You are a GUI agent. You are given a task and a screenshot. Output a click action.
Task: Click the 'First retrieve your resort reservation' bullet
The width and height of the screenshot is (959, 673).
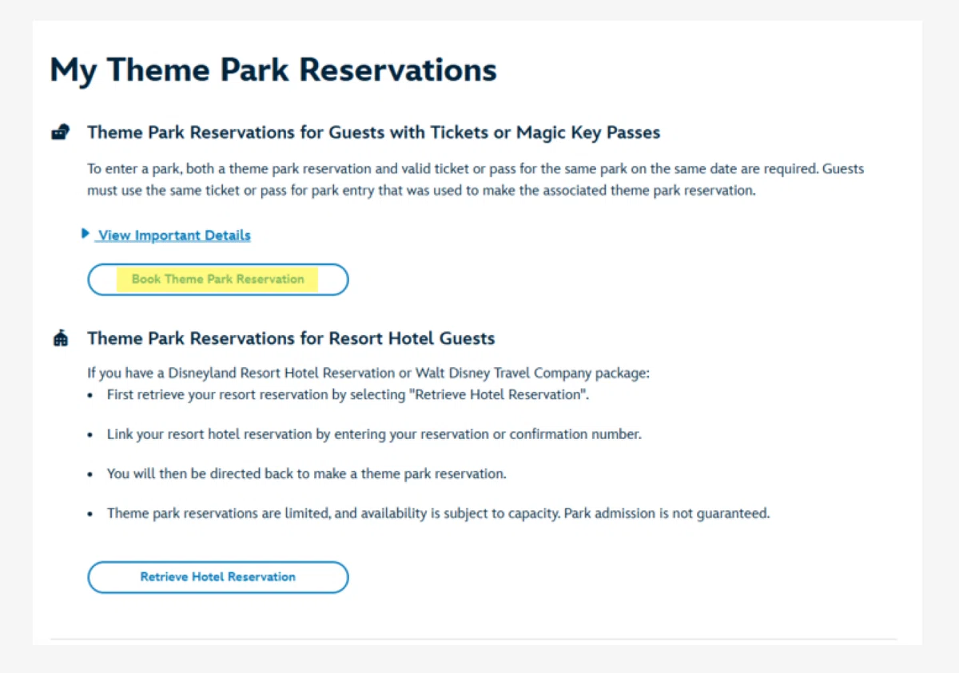[348, 394]
